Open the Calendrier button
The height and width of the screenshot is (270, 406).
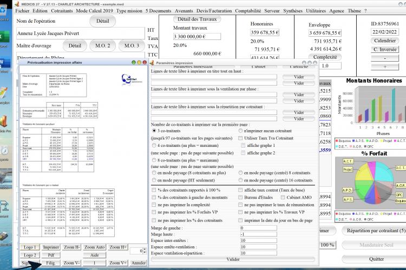pos(385,40)
